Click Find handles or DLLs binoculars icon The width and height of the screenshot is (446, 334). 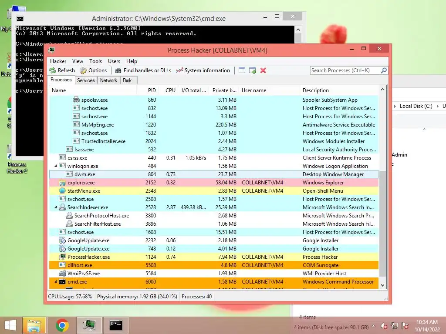coord(118,70)
